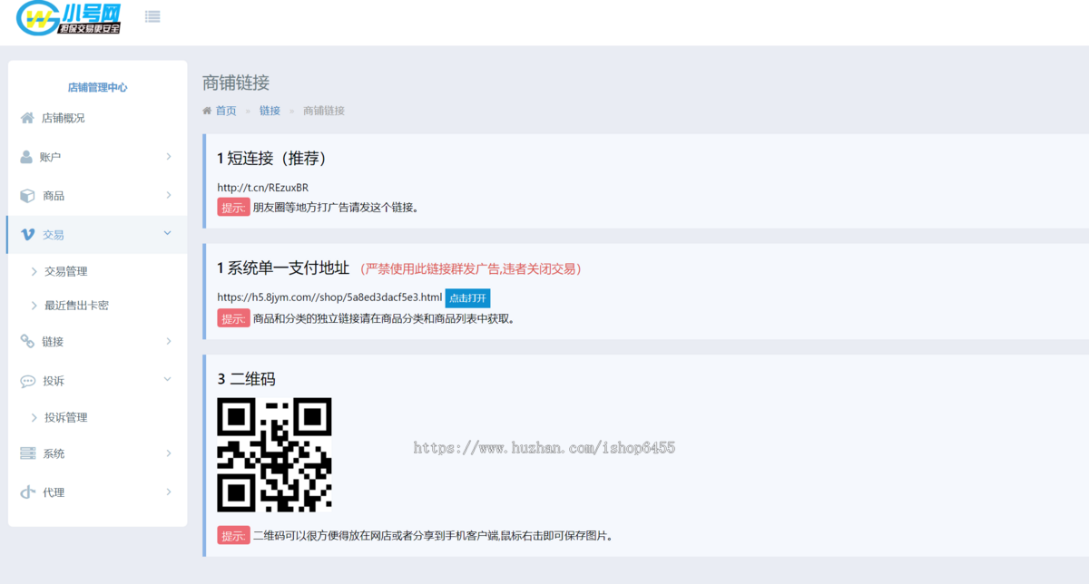
Task: Click the arrow before 交易管理
Action: coord(34,271)
